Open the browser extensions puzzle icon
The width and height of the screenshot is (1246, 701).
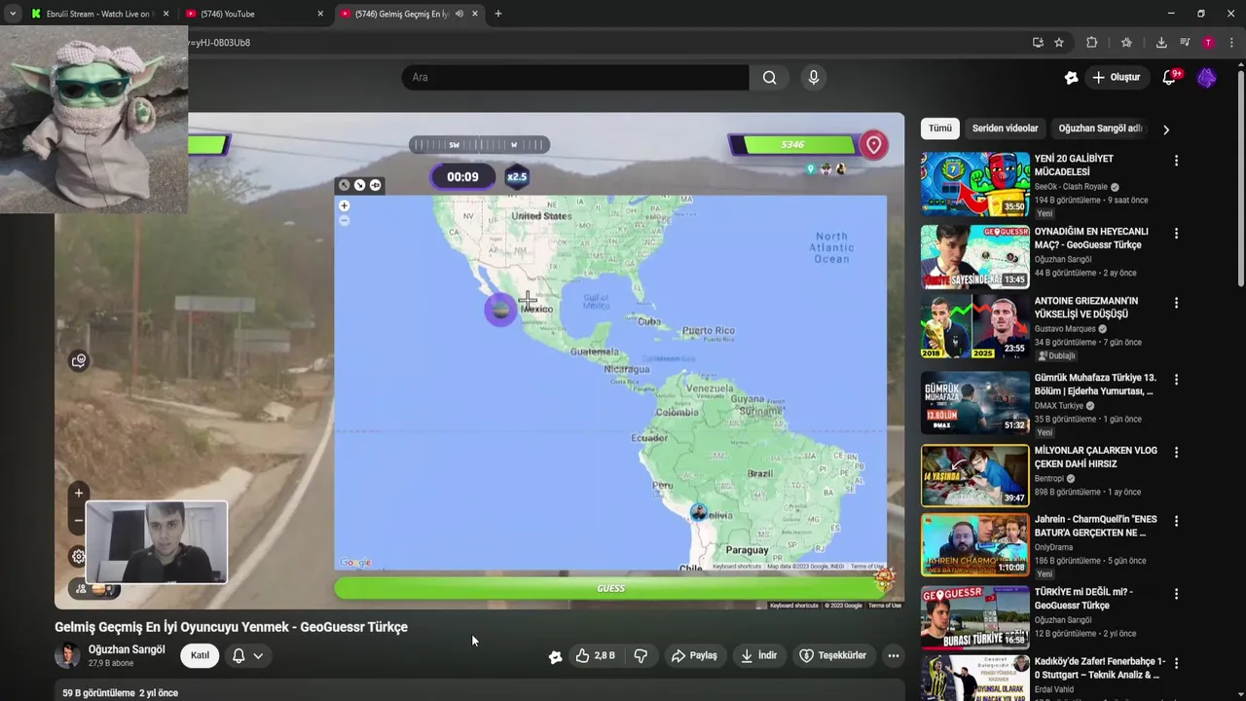[x=1092, y=43]
